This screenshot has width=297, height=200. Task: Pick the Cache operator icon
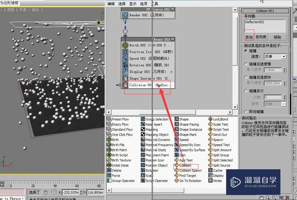(x=210, y=170)
